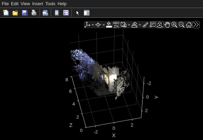The image size is (203, 140).
Task: Select the Pan hand tool
Action: click(167, 25)
